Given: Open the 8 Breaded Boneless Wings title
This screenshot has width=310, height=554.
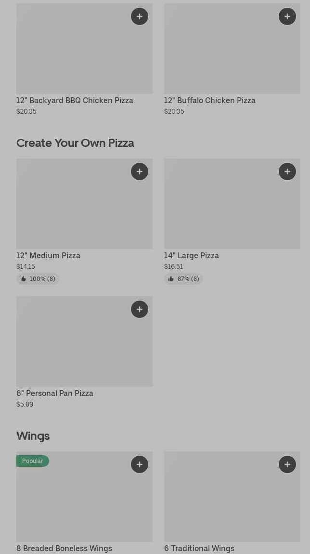Looking at the screenshot, I should (x=64, y=549).
